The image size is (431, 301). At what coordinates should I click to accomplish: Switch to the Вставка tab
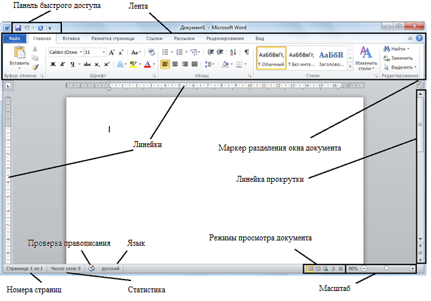click(x=71, y=39)
